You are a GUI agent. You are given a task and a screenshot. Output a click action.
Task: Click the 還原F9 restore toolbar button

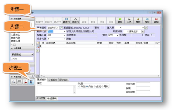click(75, 20)
